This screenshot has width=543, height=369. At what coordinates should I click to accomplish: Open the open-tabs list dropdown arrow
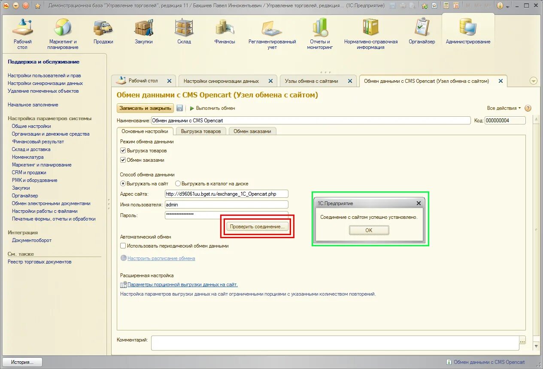pyautogui.click(x=534, y=81)
